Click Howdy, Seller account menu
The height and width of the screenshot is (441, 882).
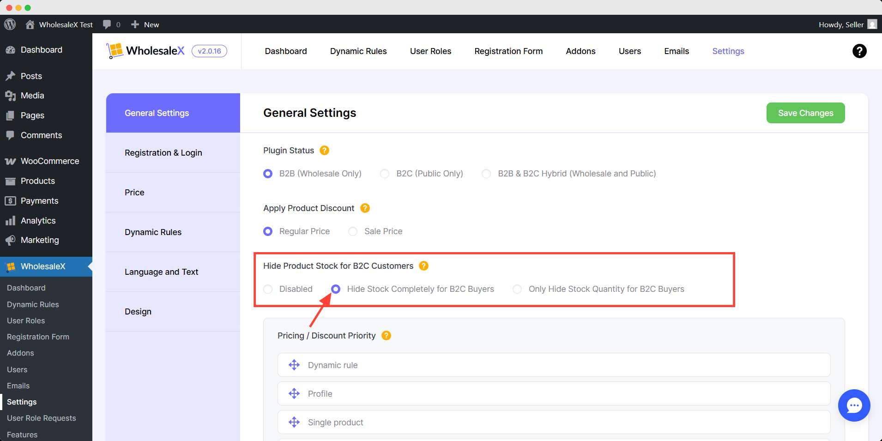(x=847, y=24)
